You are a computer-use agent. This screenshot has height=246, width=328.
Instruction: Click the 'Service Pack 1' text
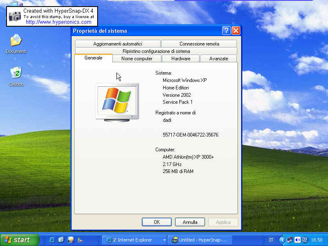178,102
